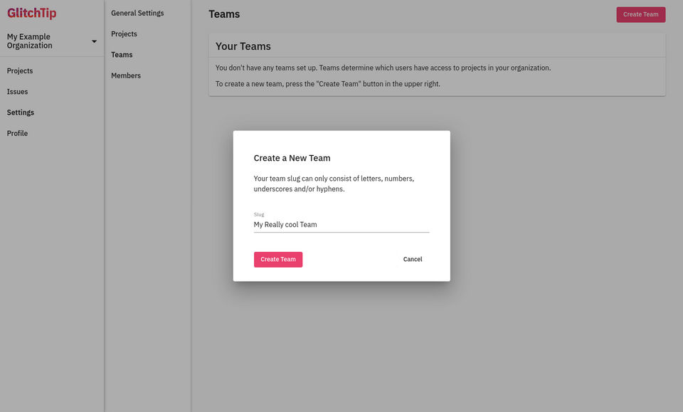Select the My Example Organization name

pos(30,41)
